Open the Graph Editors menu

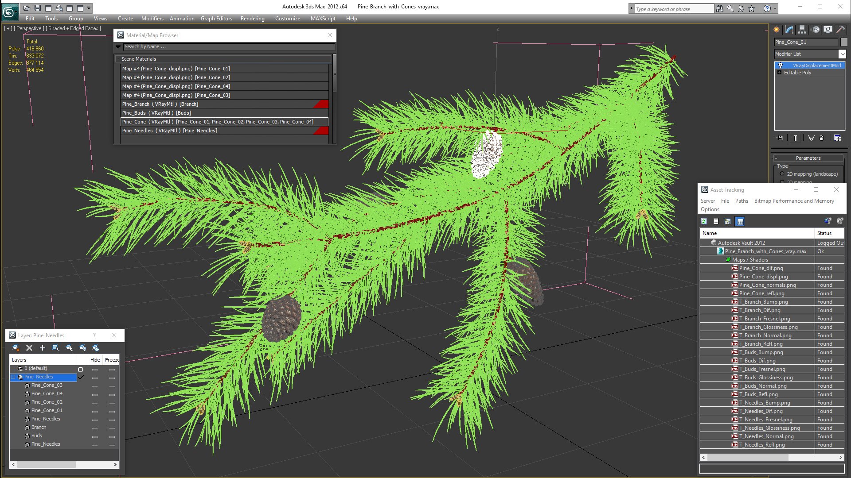[x=216, y=19]
